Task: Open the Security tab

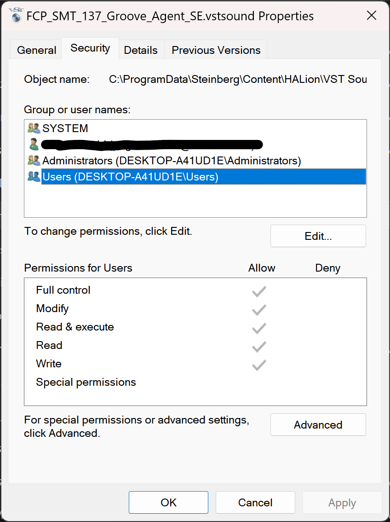Action: pos(90,48)
